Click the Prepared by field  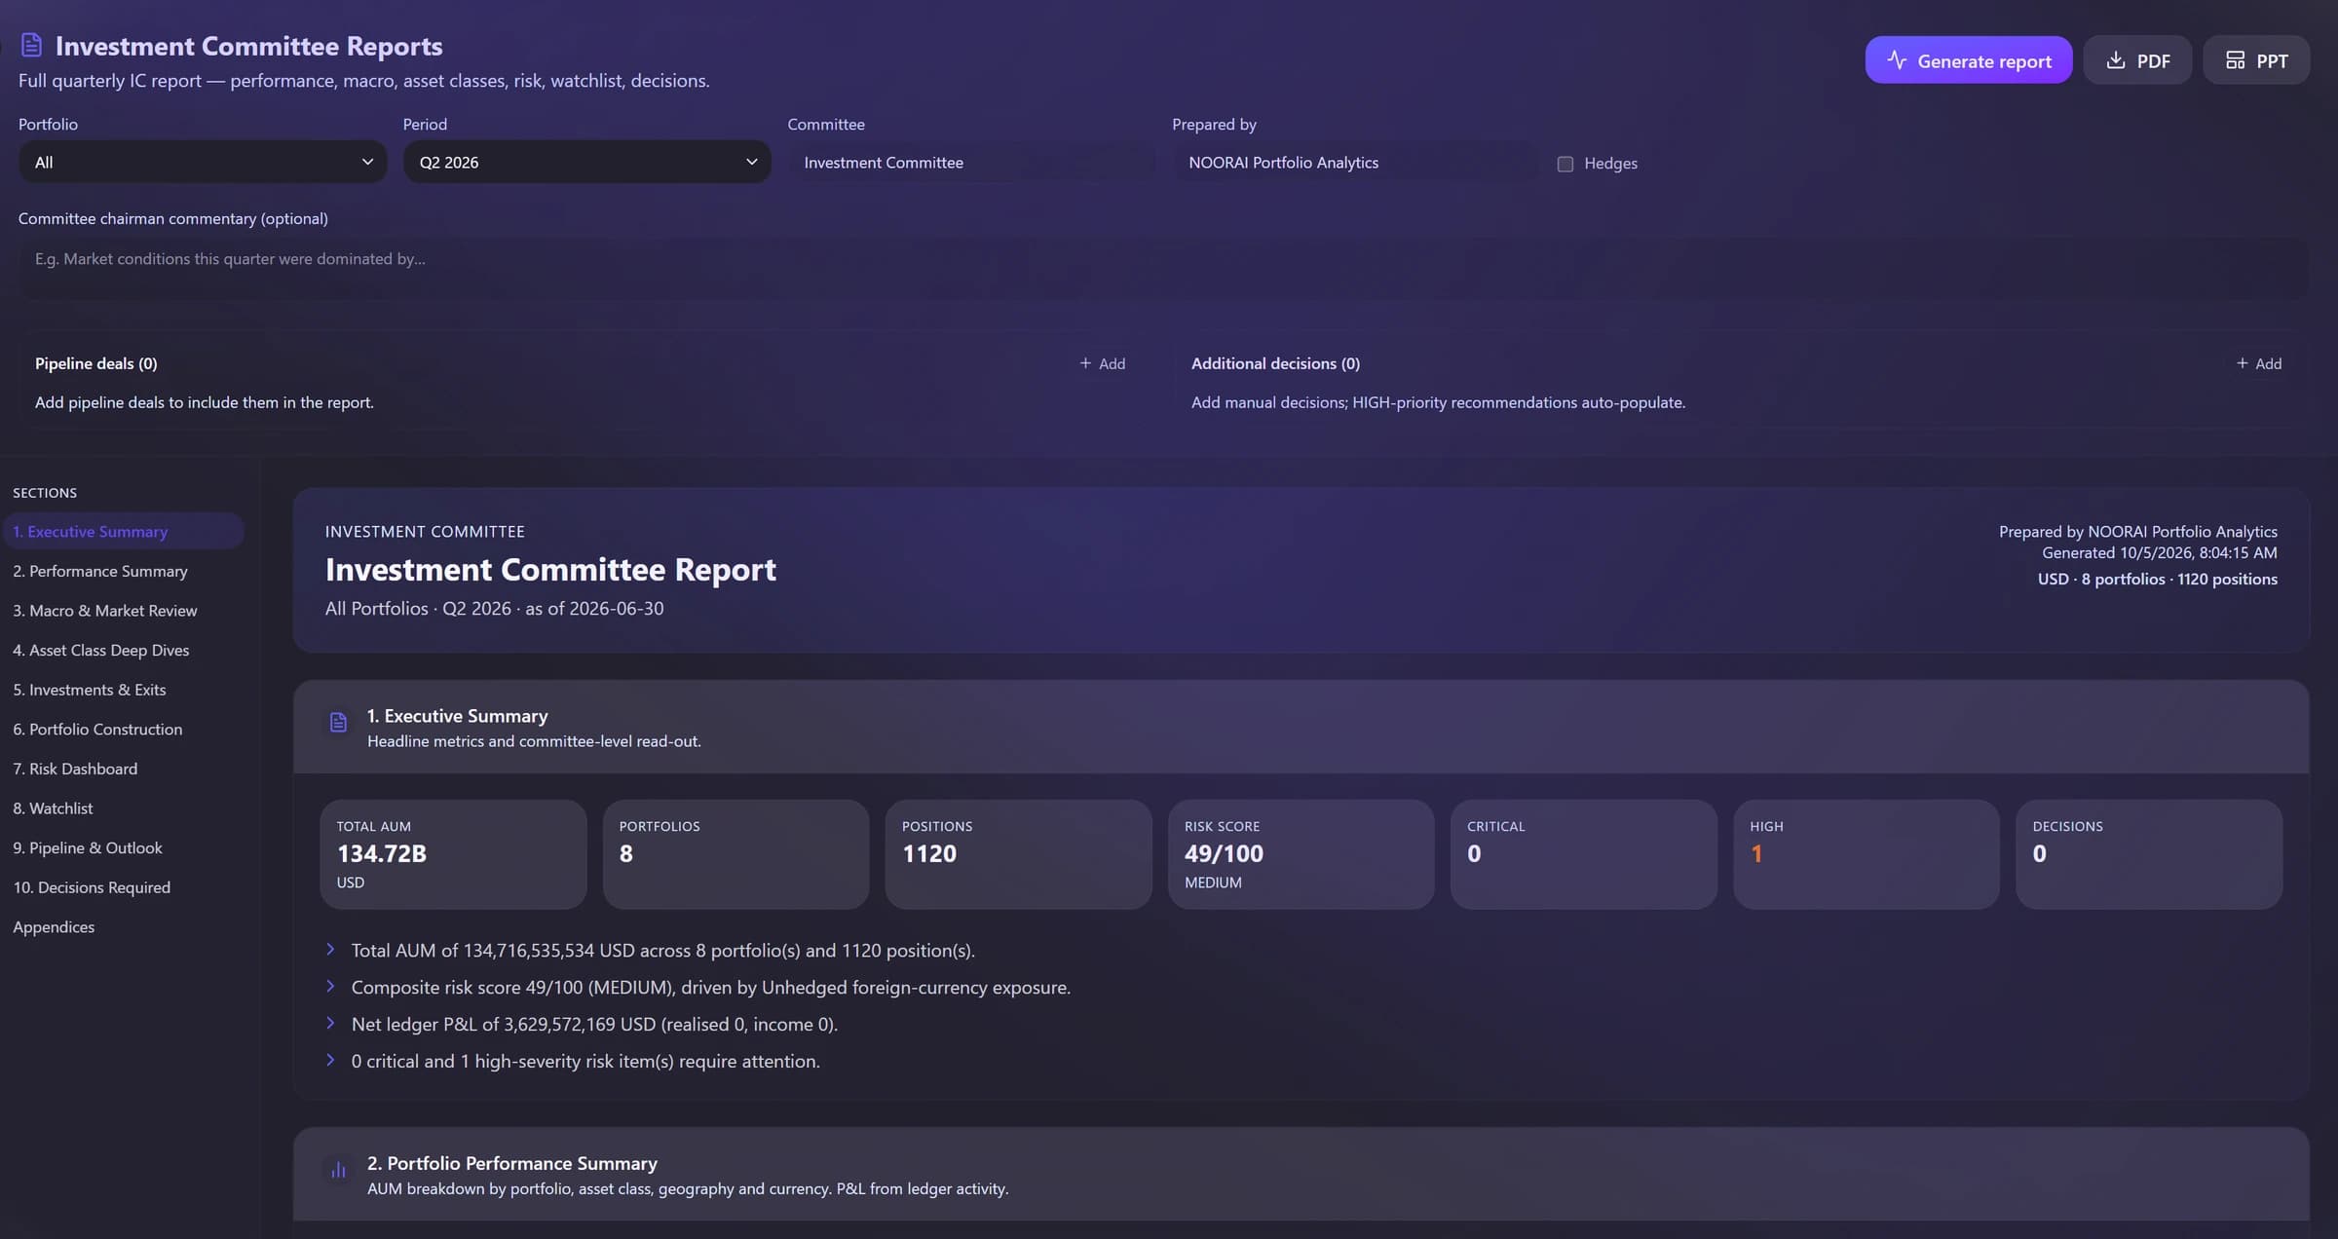(1355, 163)
